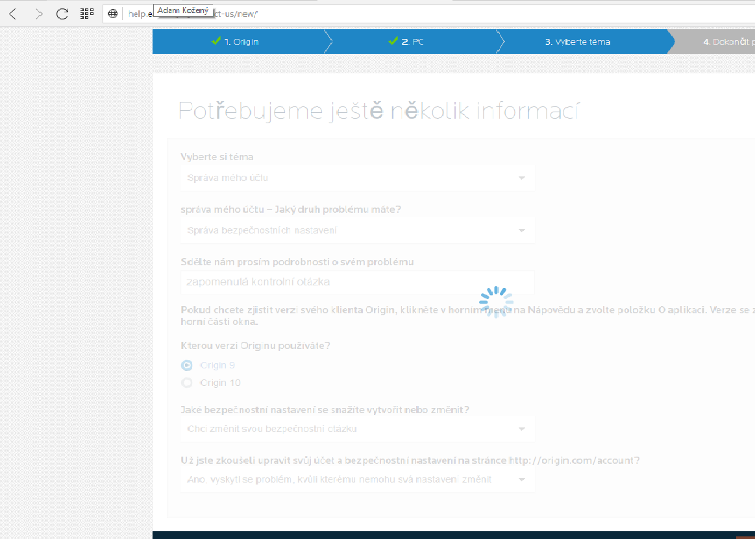Click the green checkmark beside 1. Origin
This screenshot has width=755, height=539.
(216, 41)
